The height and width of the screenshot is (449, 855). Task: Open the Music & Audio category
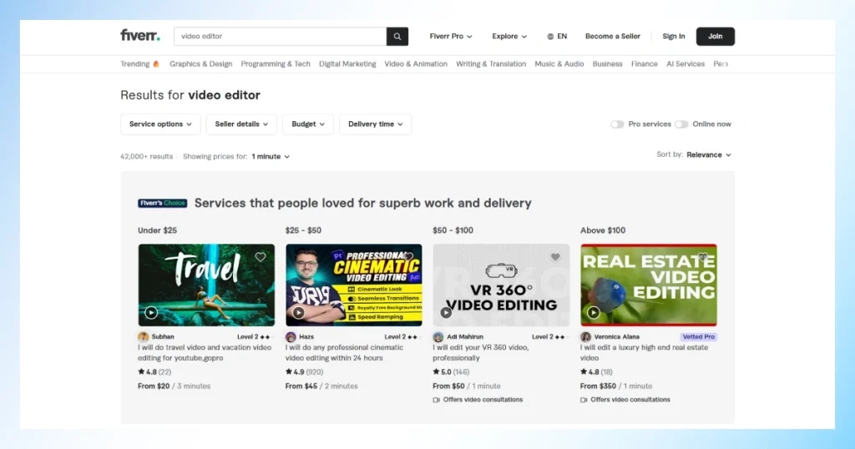click(559, 63)
